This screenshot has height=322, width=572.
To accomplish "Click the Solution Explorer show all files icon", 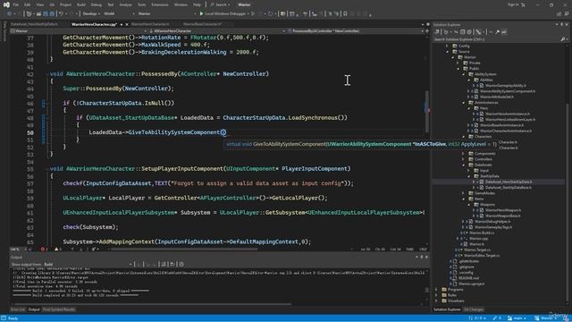I will click(x=469, y=32).
